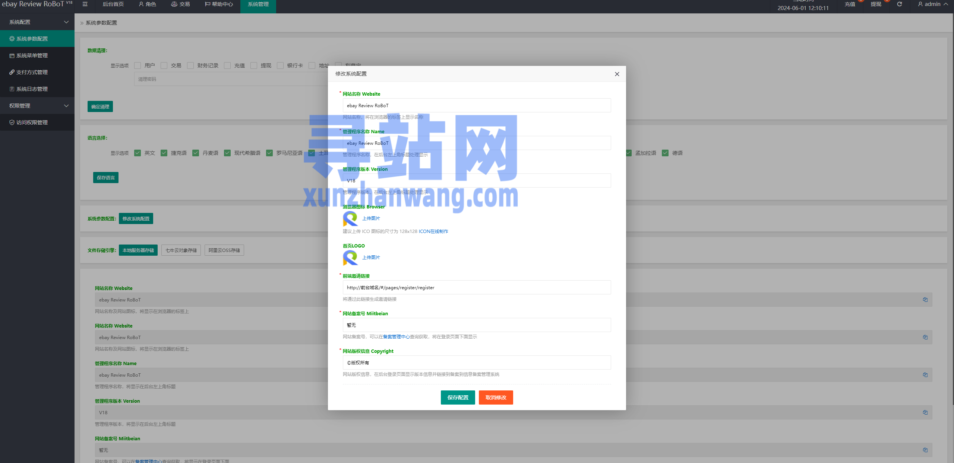Select 阿里云OSS存储 storage engine
The width and height of the screenshot is (954, 463).
[x=224, y=250]
